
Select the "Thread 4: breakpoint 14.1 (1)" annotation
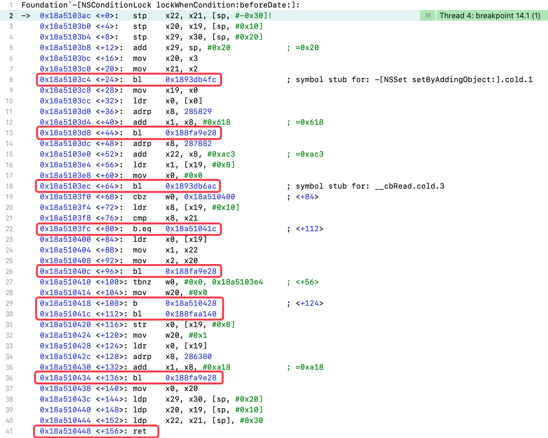click(490, 16)
